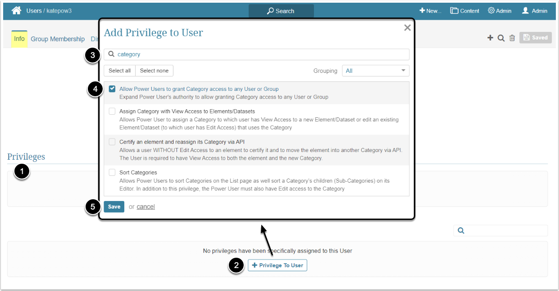Click the Select all button
Screen dimensions: 559x291
119,71
